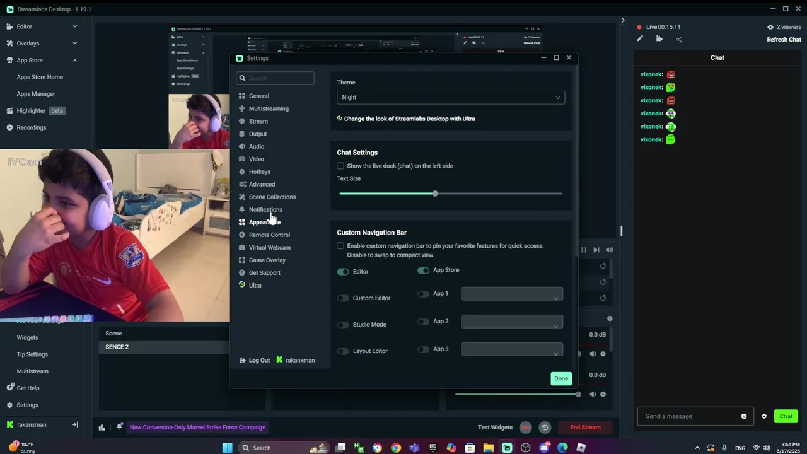
Task: Open Get Support in settings
Action: click(x=260, y=272)
